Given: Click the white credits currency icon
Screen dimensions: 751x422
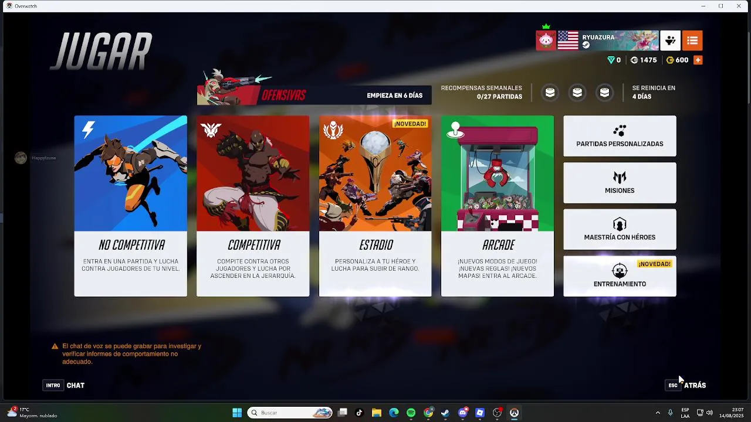Looking at the screenshot, I should pyautogui.click(x=634, y=60).
